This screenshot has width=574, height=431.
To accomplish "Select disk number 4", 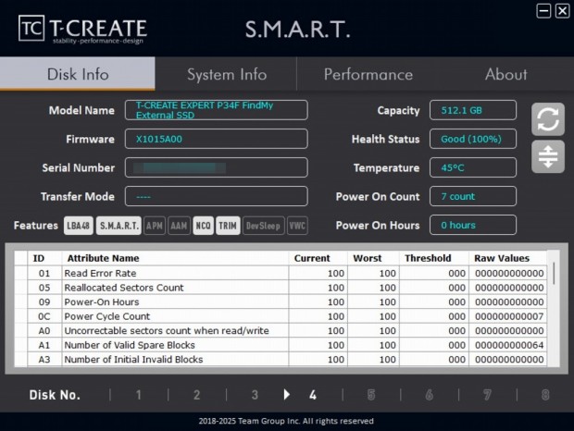I will click(x=313, y=395).
